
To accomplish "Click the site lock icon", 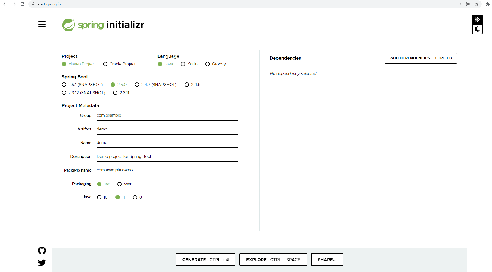I will tap(33, 4).
